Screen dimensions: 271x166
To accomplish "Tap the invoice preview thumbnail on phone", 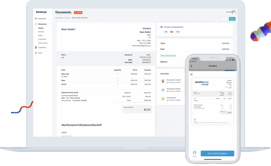I will (x=213, y=101).
